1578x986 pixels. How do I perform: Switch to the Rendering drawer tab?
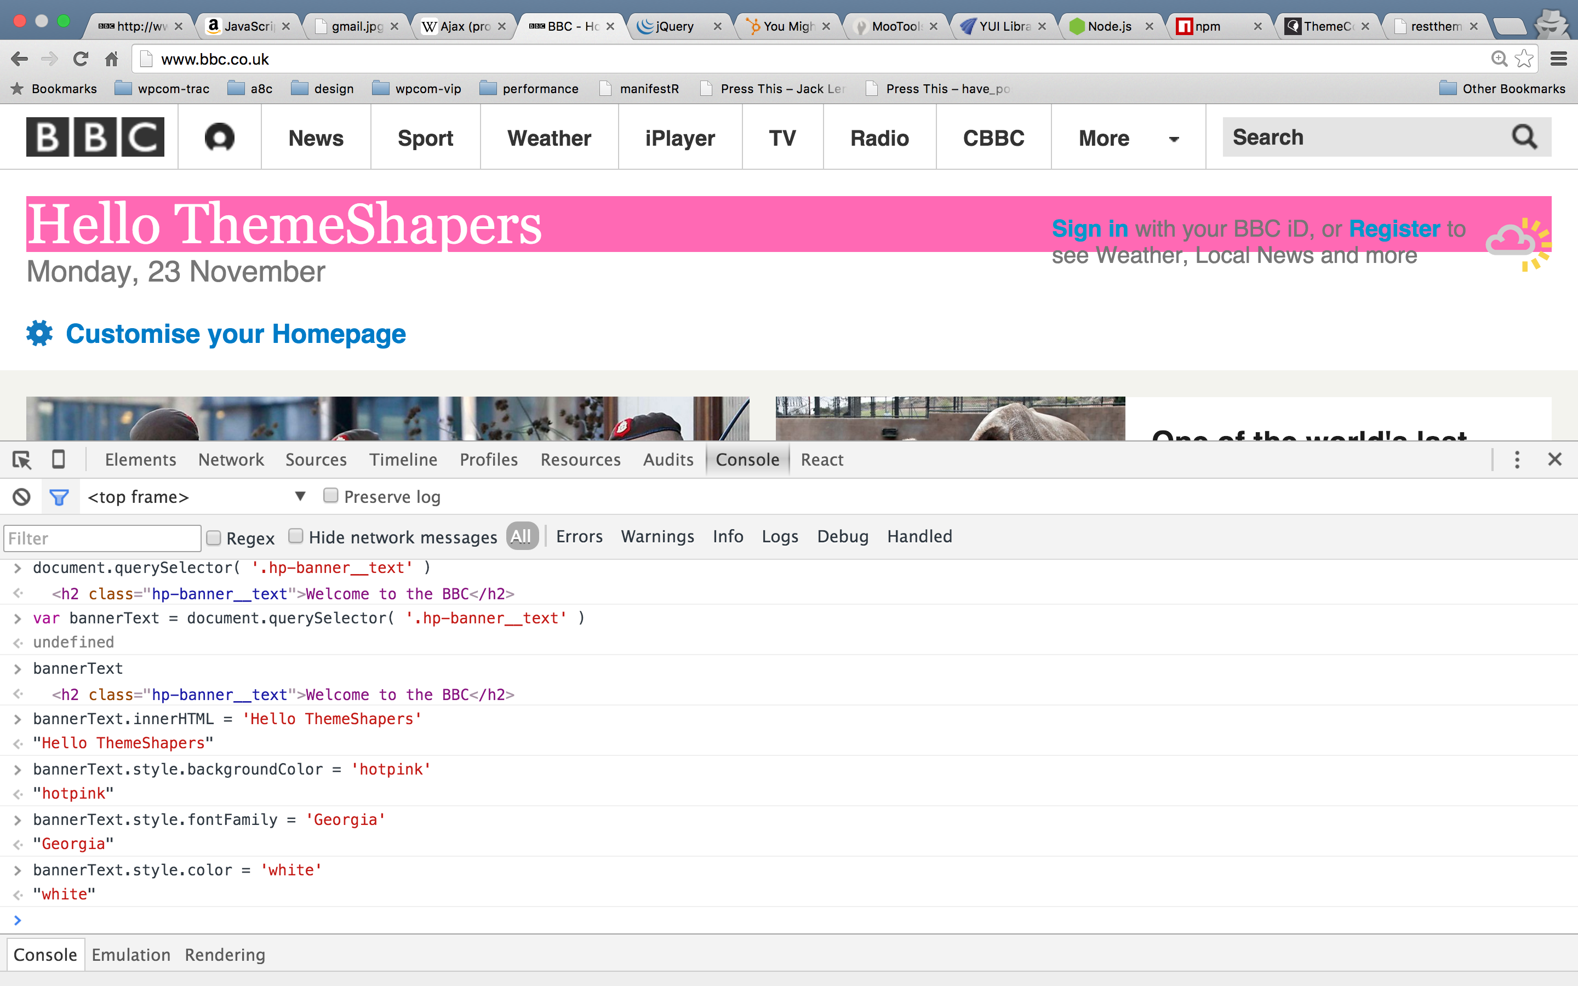[225, 955]
